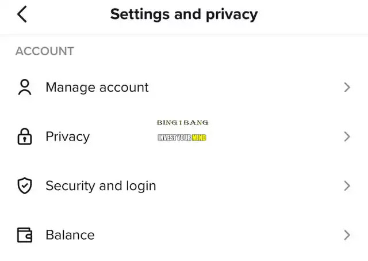This screenshot has width=368, height=261.
Task: Click the yellow 'MIND' watermark word
Action: pyautogui.click(x=200, y=138)
